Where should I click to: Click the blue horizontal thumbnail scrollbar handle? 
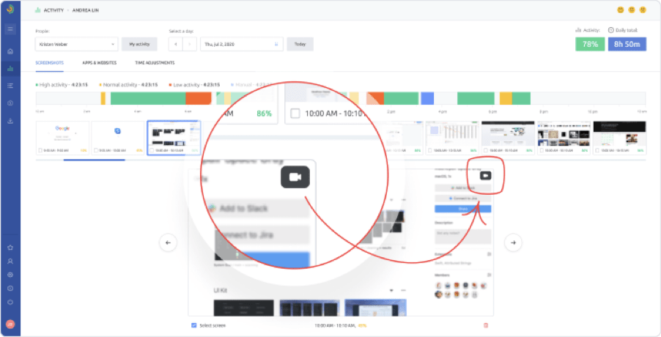pyautogui.click(x=94, y=160)
